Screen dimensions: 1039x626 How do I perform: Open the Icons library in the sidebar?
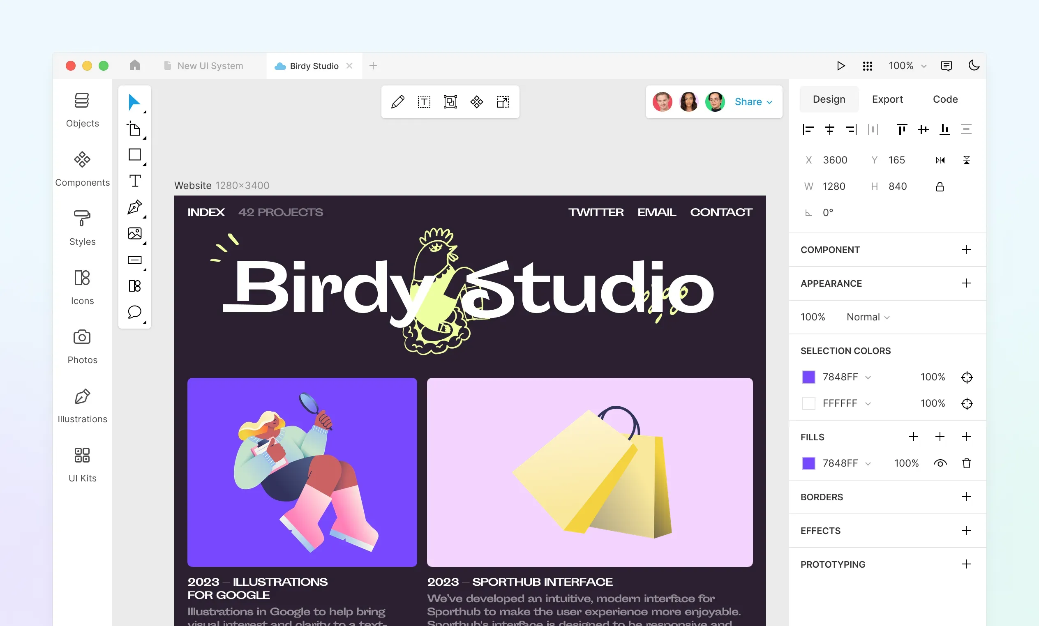pyautogui.click(x=82, y=288)
